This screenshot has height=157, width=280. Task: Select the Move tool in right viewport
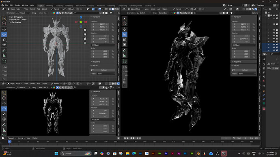click(125, 29)
